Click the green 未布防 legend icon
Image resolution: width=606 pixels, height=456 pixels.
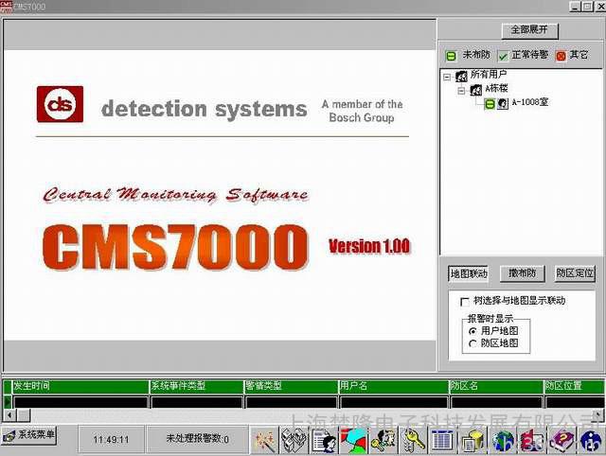[451, 56]
